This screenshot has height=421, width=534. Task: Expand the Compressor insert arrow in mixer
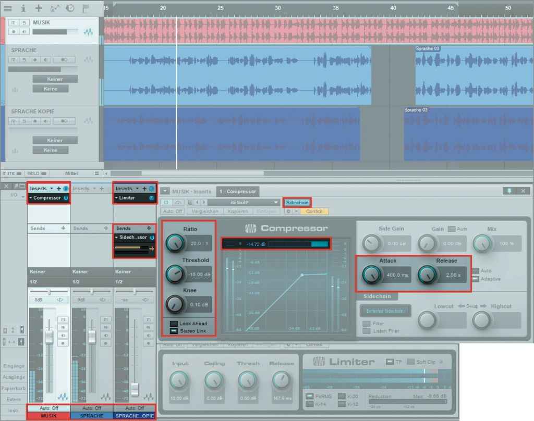coord(31,198)
